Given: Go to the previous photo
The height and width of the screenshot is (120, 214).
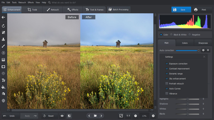Looking at the screenshot, I should coord(89,116).
